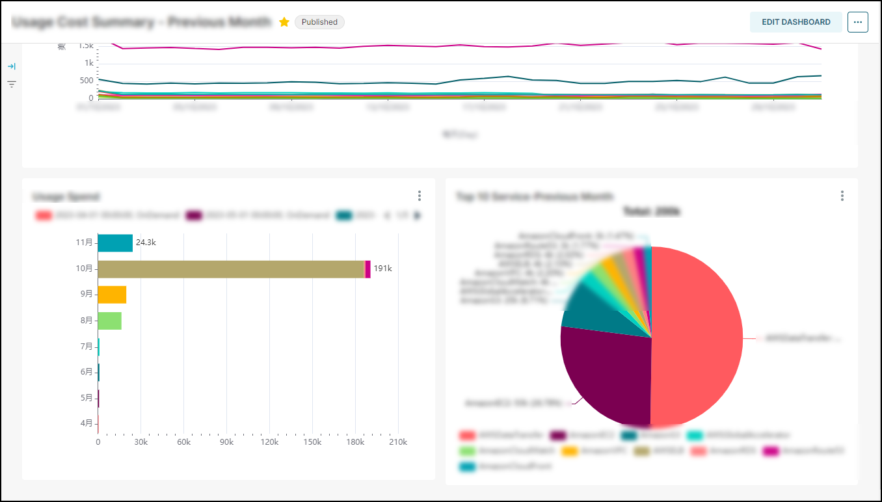Image resolution: width=882 pixels, height=502 pixels.
Task: Toggle bright turquoise entry in pie legend
Action: click(x=695, y=435)
